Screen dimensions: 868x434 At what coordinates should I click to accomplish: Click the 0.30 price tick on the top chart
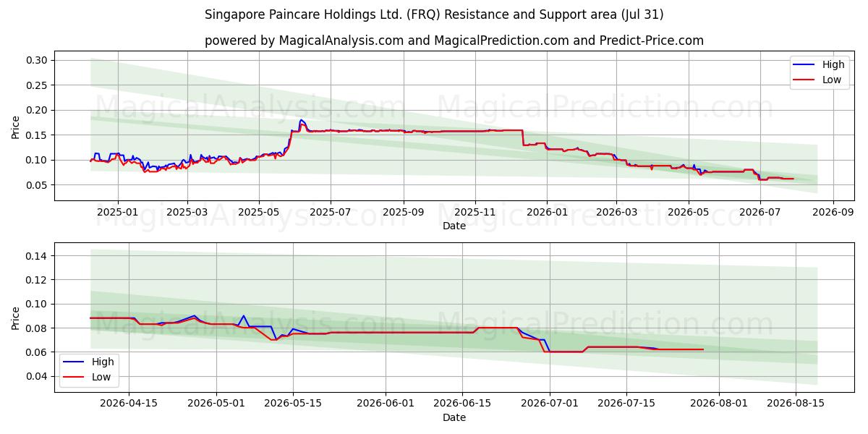pos(37,60)
